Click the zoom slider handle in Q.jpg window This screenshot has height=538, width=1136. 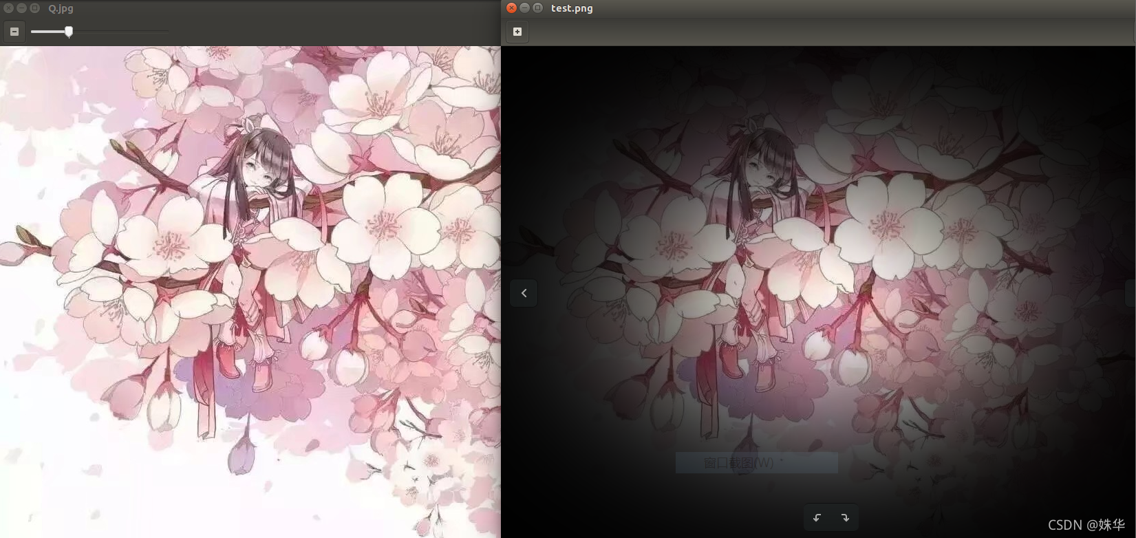click(69, 32)
